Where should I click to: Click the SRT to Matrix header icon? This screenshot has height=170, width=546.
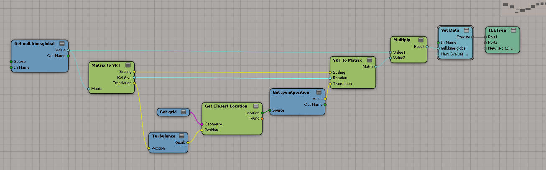coord(370,60)
